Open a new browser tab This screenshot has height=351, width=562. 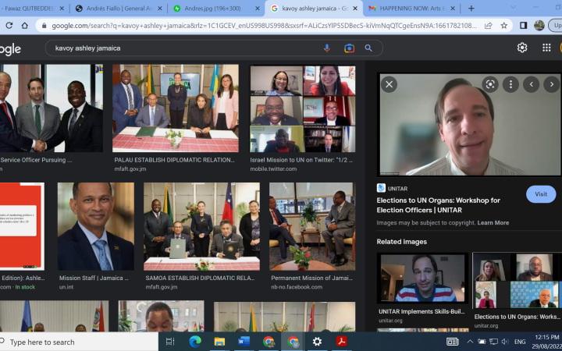(471, 9)
